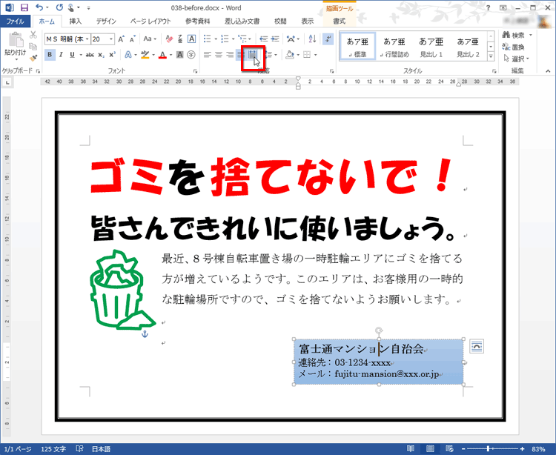Cut selection with scissors icon
The image size is (556, 455).
[x=33, y=35]
